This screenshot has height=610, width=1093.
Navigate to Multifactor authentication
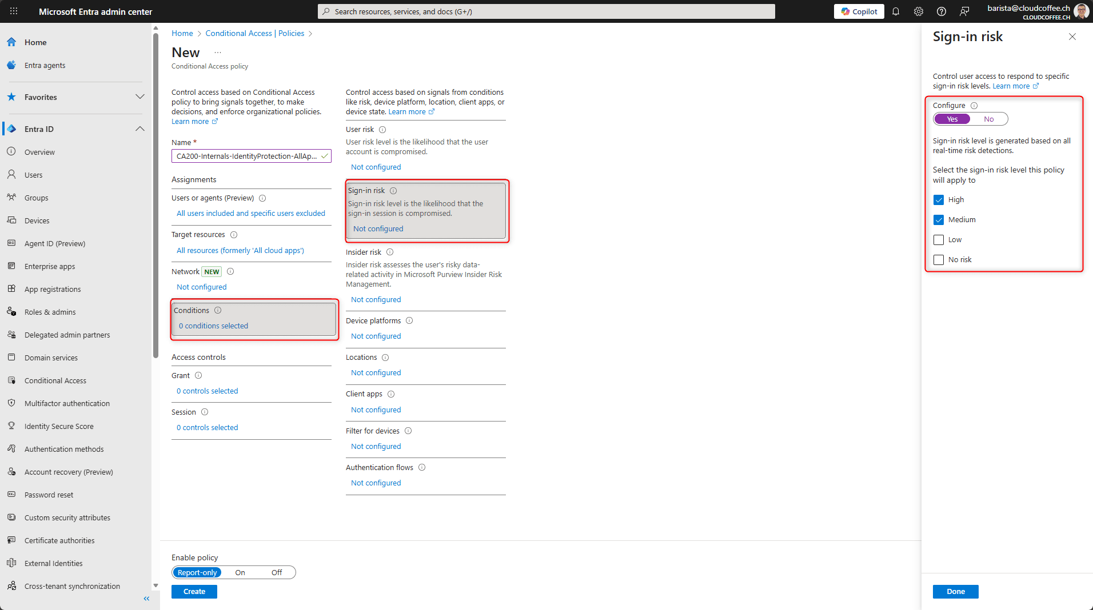[x=67, y=403]
